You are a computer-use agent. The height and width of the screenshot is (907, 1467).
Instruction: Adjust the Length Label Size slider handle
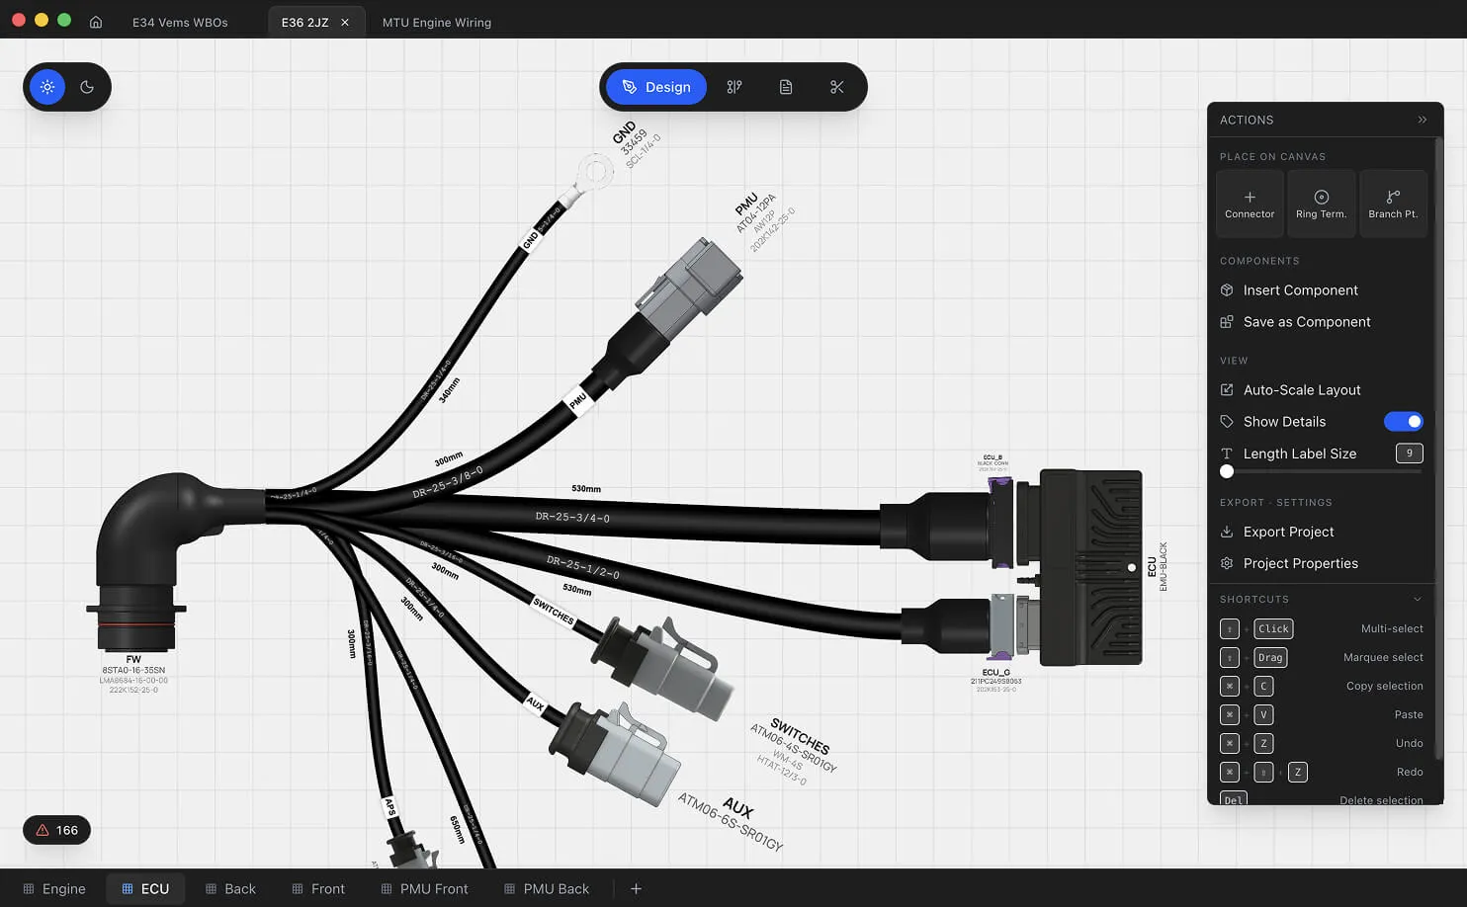[1227, 472]
